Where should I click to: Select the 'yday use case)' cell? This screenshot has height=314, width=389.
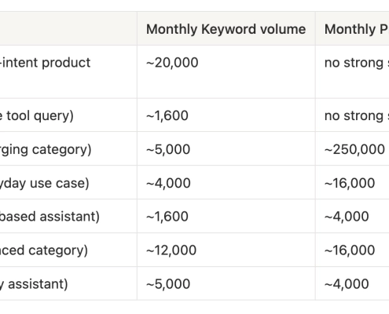coord(68,182)
